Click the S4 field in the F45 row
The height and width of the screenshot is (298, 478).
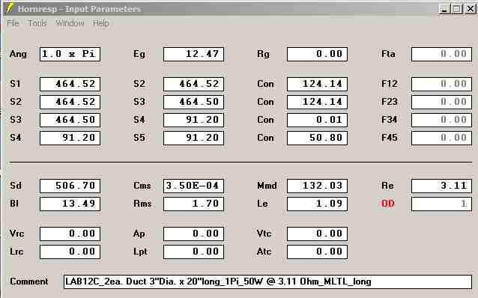(70, 138)
